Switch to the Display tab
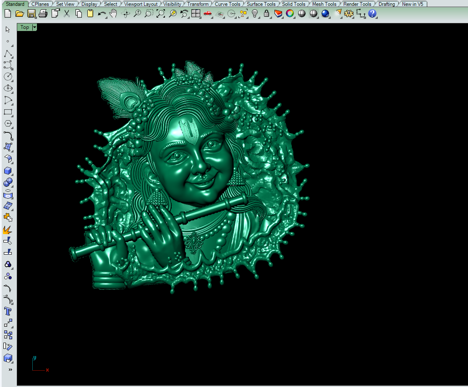Viewport: 468px width, 387px height. point(89,4)
